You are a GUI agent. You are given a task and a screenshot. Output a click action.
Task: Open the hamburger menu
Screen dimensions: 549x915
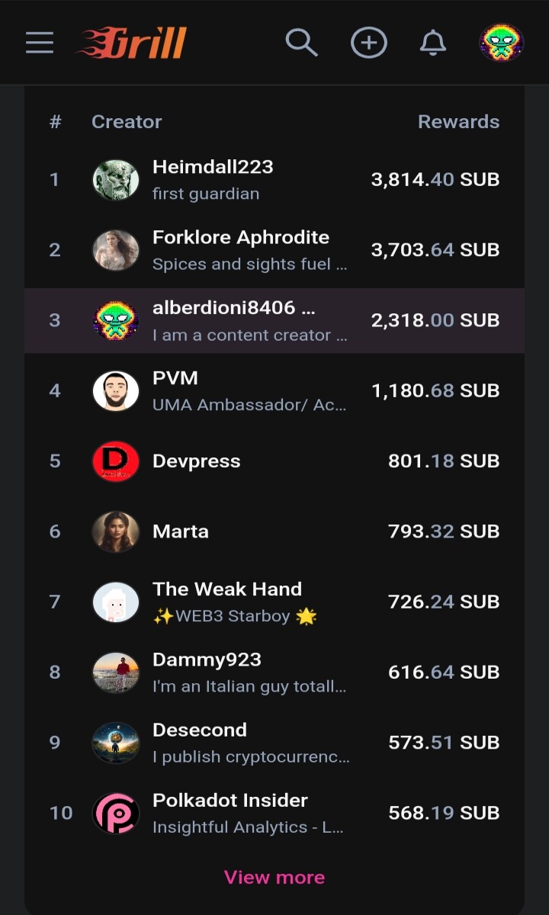point(40,43)
